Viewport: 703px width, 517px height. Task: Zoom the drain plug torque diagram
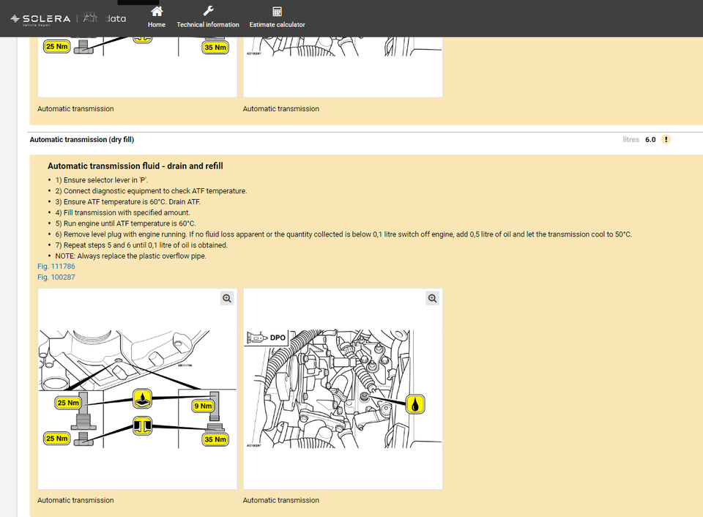[227, 298]
